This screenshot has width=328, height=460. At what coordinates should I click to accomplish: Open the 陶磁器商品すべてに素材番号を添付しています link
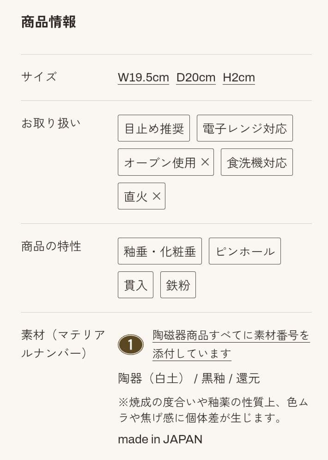point(231,335)
